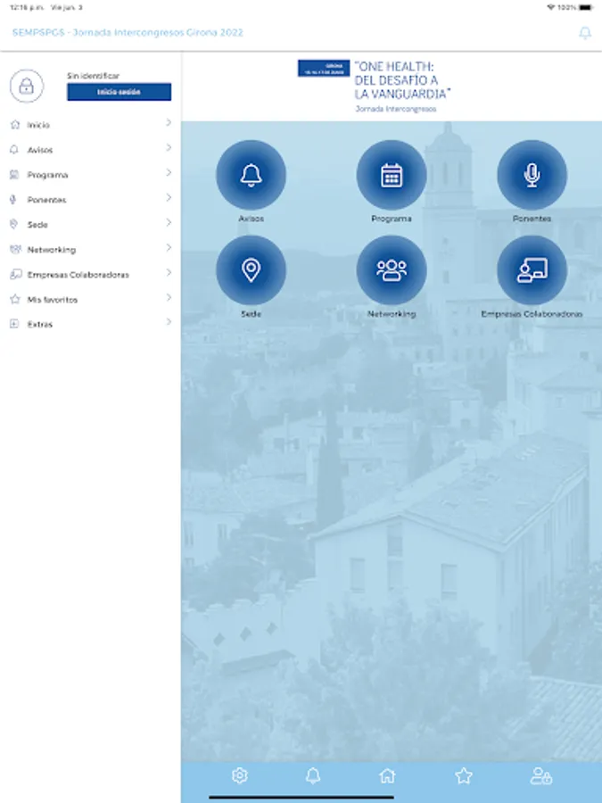Expand the Networking row chevron
Screen dimensions: 602x803
(169, 248)
